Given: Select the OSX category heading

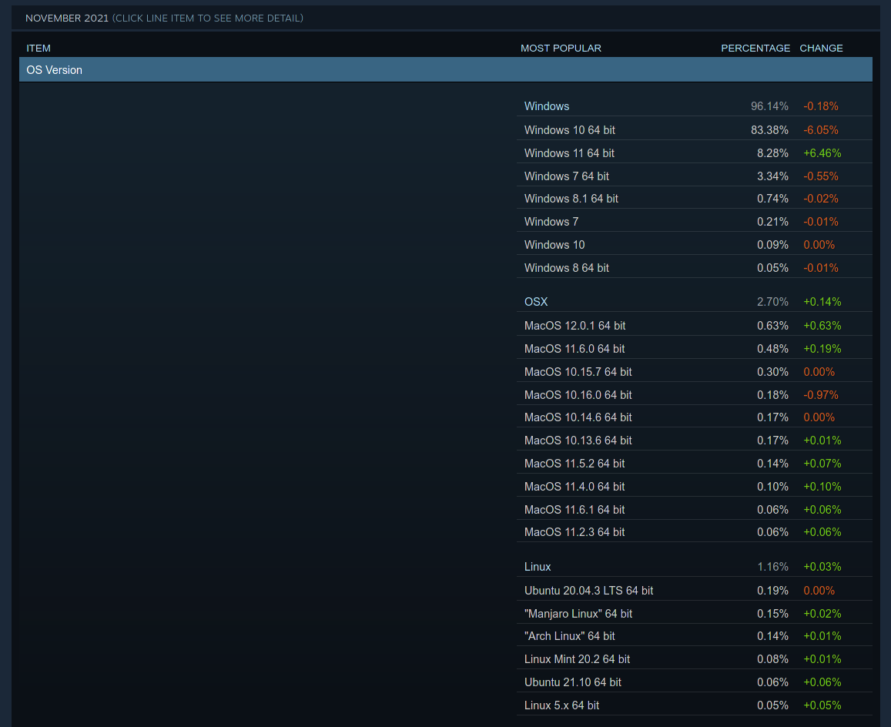Looking at the screenshot, I should [536, 302].
